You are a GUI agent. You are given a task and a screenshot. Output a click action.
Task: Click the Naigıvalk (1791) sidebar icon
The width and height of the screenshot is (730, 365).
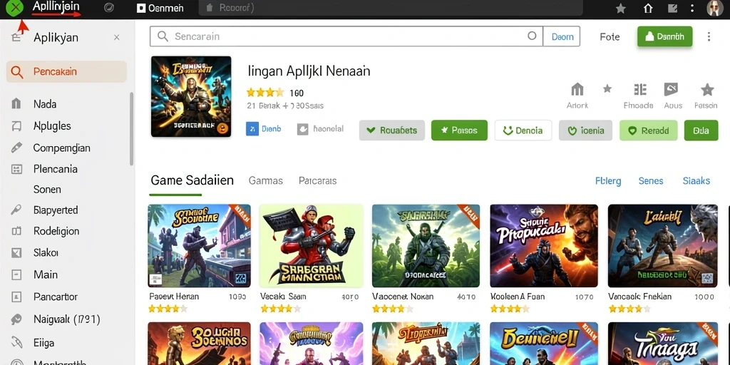pos(16,319)
